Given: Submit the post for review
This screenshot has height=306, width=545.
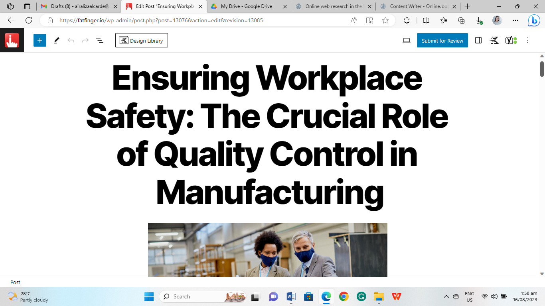Looking at the screenshot, I should (x=442, y=40).
